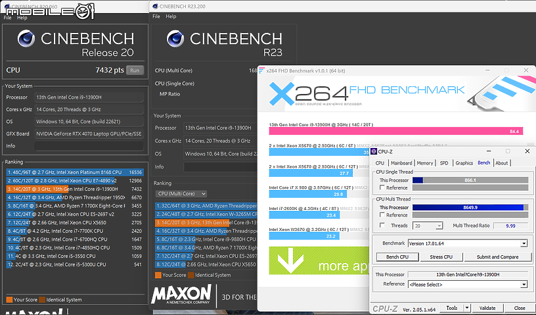Click the CPU-Z window title icon
Viewport: 536px width, 315px height.
tap(374, 151)
